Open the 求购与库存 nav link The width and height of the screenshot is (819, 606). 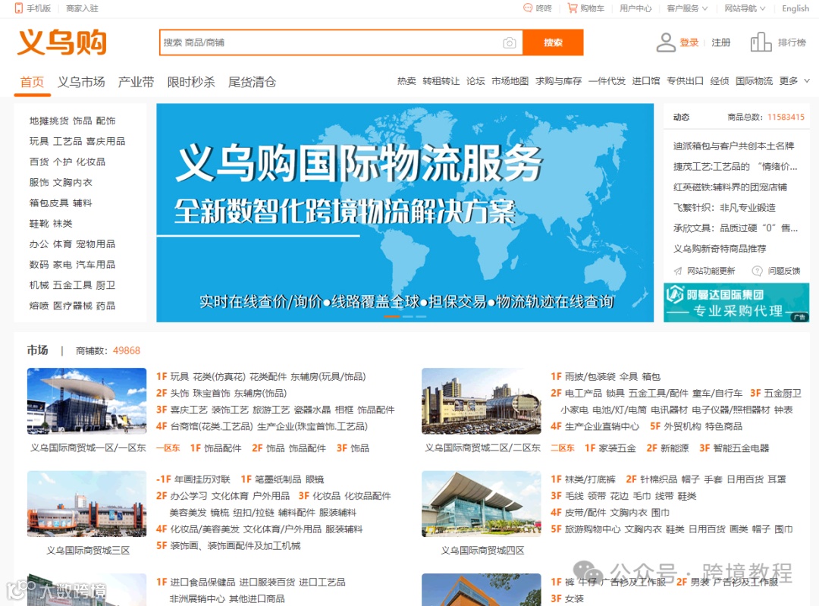pos(558,81)
